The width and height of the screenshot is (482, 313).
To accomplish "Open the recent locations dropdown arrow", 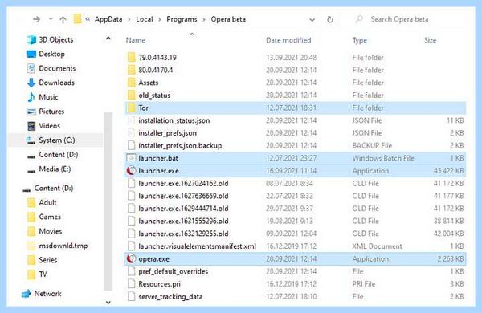I will point(51,19).
